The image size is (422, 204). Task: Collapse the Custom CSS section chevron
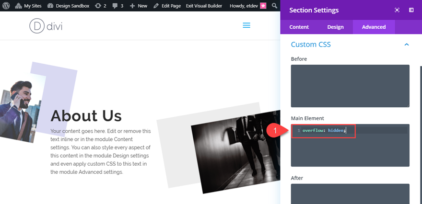(x=407, y=45)
